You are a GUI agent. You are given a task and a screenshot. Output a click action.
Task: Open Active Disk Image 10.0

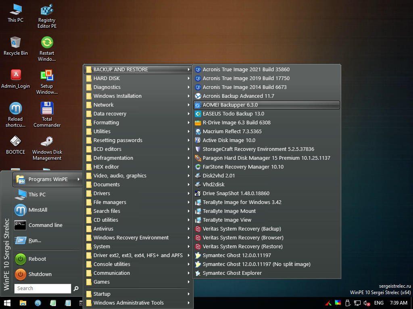[267, 140]
